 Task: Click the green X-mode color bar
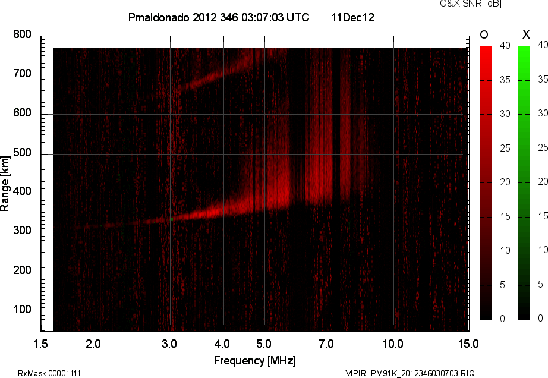(x=524, y=182)
